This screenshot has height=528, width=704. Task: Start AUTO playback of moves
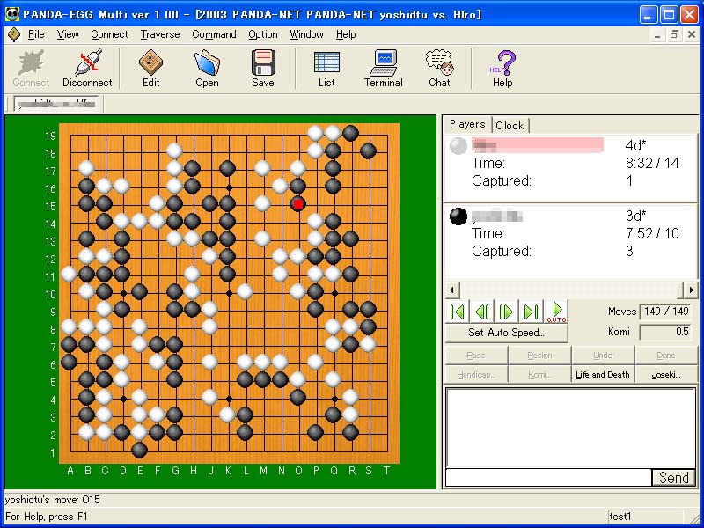click(x=556, y=312)
